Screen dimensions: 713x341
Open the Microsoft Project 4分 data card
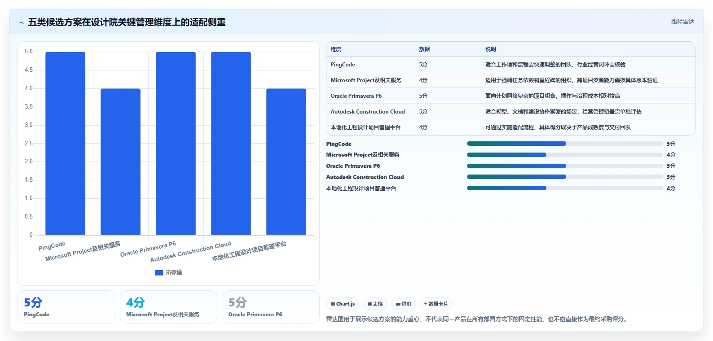[x=168, y=307]
